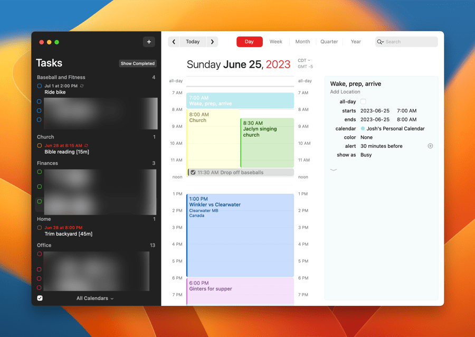
Task: Edit end time 8:00 AM
Action: tap(406, 119)
